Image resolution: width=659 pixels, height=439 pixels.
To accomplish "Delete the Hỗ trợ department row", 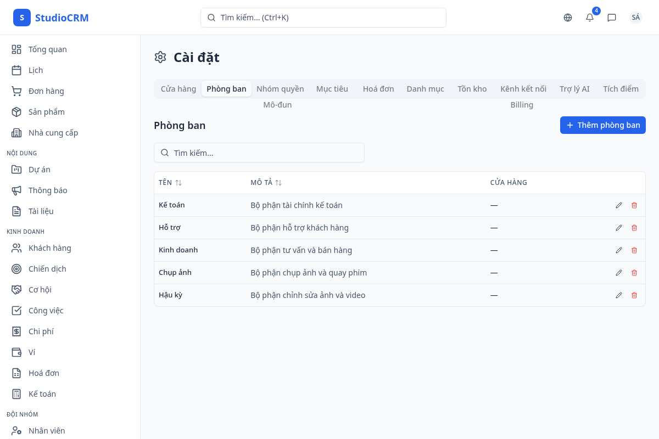I will point(634,228).
